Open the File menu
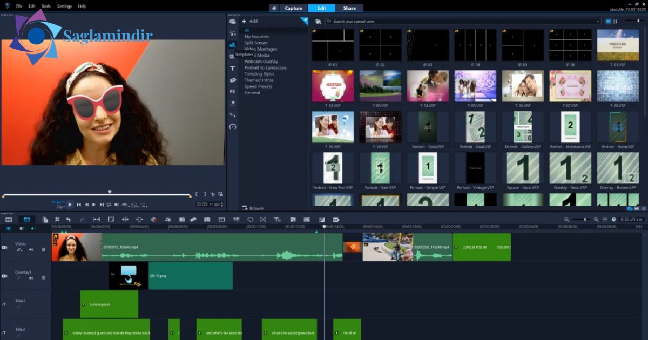Viewport: 648px width, 340px height. (x=19, y=6)
